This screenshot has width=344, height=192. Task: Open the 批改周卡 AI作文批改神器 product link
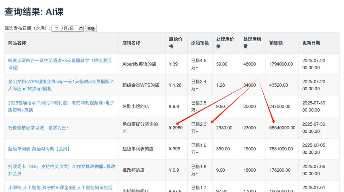62,170
